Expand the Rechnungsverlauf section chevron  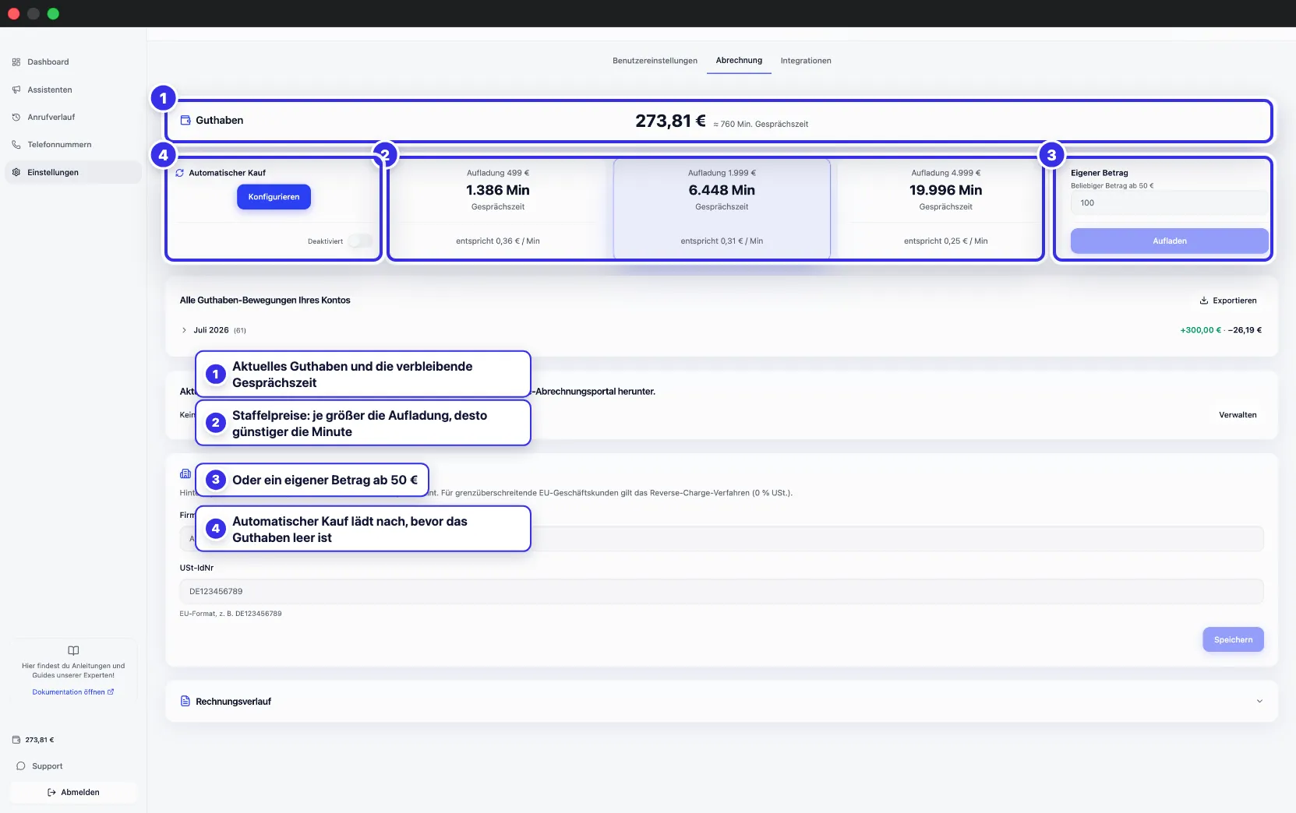point(1259,702)
